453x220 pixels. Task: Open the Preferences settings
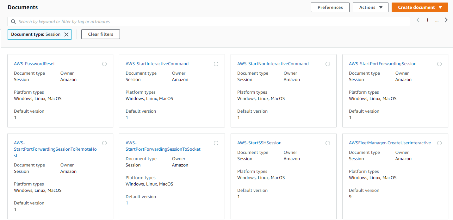[330, 7]
